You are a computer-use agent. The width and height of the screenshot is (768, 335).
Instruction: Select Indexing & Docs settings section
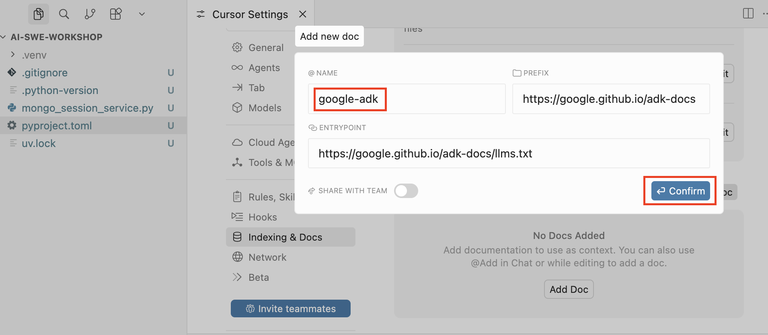290,237
